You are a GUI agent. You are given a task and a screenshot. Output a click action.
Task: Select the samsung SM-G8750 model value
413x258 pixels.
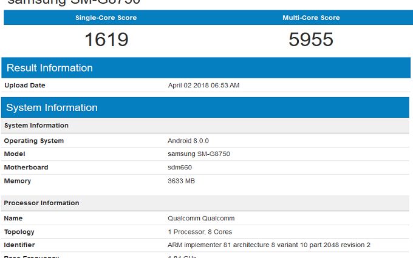pyautogui.click(x=199, y=154)
